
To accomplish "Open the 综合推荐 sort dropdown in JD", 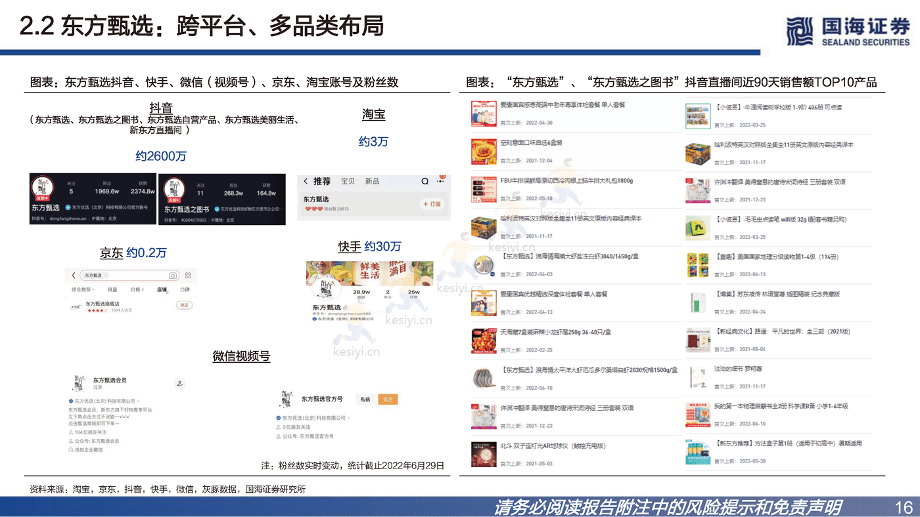I will pos(83,289).
